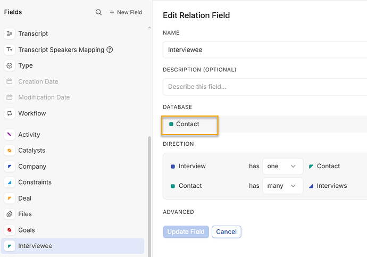Click the Goals field icon

pos(10,230)
